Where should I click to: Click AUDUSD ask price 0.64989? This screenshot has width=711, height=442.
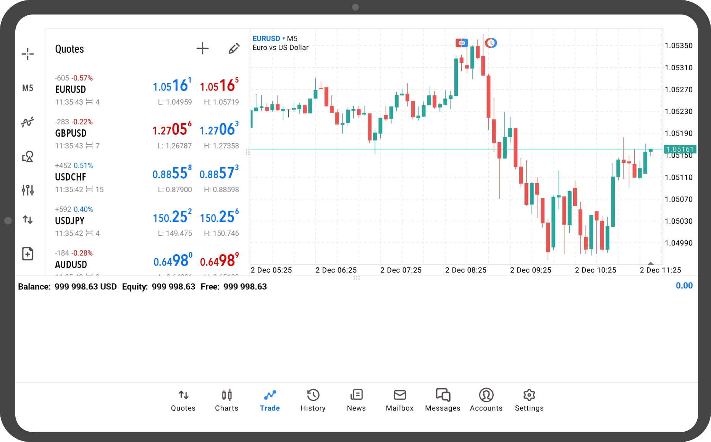(220, 261)
